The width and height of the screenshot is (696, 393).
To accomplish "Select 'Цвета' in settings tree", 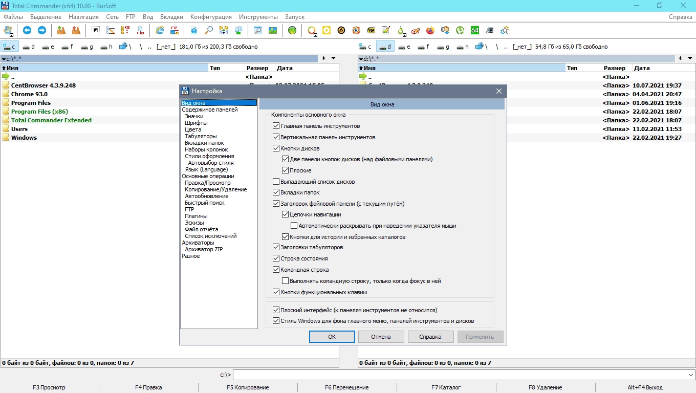I will pos(193,129).
